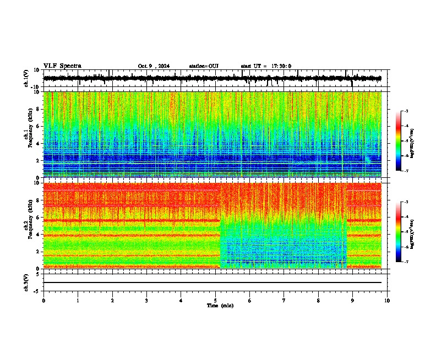436x337 pixels.
Task: Click the "9" tick on the time axis
Action: (352, 301)
